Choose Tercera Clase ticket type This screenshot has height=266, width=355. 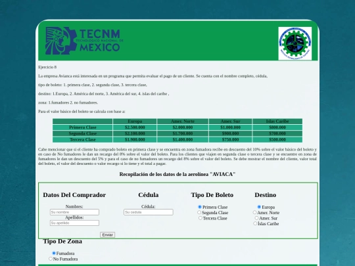[200, 218]
